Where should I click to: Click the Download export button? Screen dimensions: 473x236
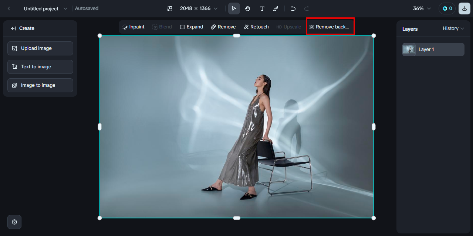pos(464,8)
